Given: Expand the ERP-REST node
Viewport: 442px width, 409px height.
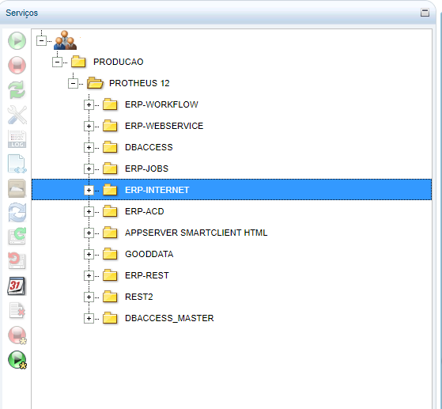Looking at the screenshot, I should point(89,275).
